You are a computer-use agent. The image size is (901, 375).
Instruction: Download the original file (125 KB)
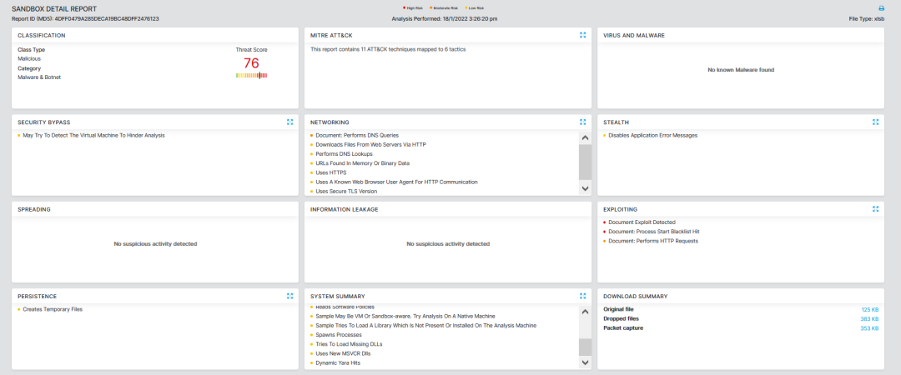point(871,309)
